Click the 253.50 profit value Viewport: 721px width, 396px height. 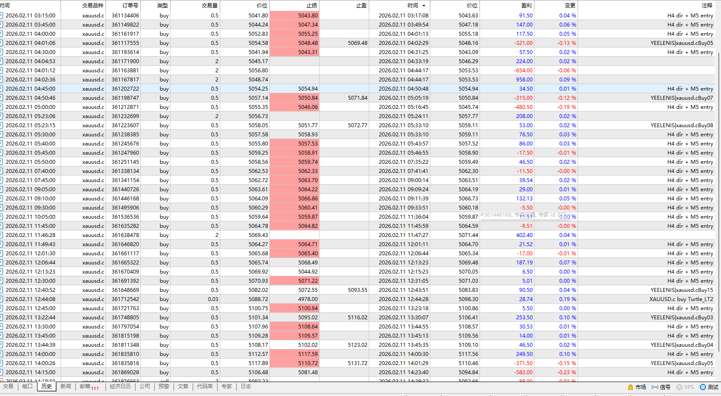(x=524, y=317)
